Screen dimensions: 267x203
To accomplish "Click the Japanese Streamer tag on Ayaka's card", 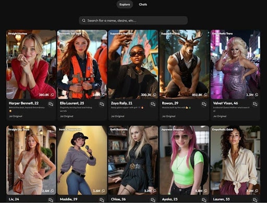I will click(x=172, y=130).
